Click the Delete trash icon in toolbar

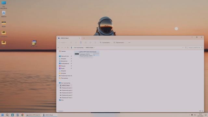click(95, 43)
